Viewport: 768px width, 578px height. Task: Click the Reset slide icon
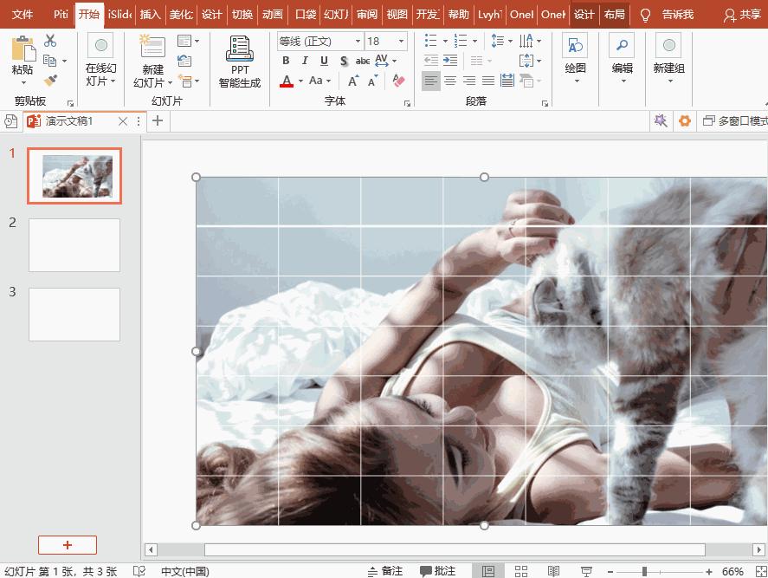(184, 61)
